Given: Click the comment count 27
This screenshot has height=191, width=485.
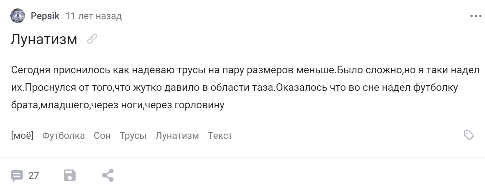Looking at the screenshot, I should 34,175.
